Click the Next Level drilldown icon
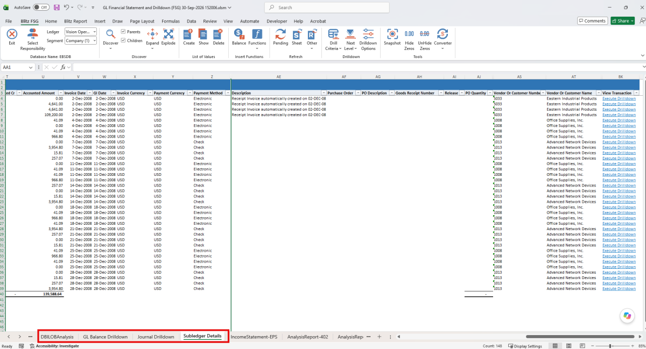 pyautogui.click(x=350, y=34)
